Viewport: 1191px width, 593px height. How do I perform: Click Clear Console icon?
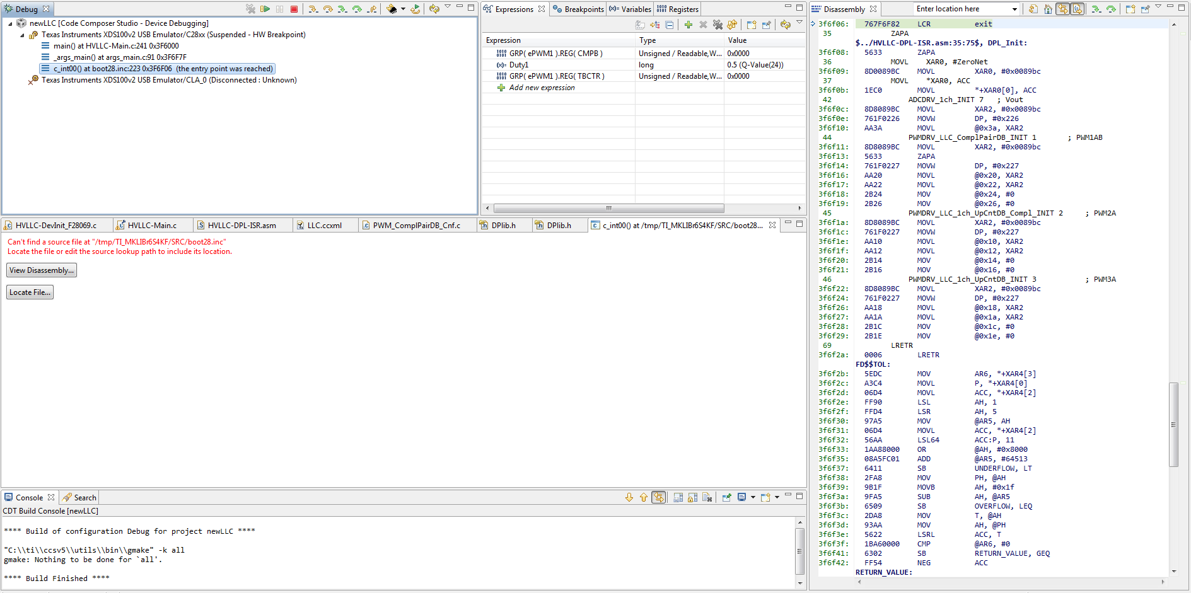coord(707,497)
